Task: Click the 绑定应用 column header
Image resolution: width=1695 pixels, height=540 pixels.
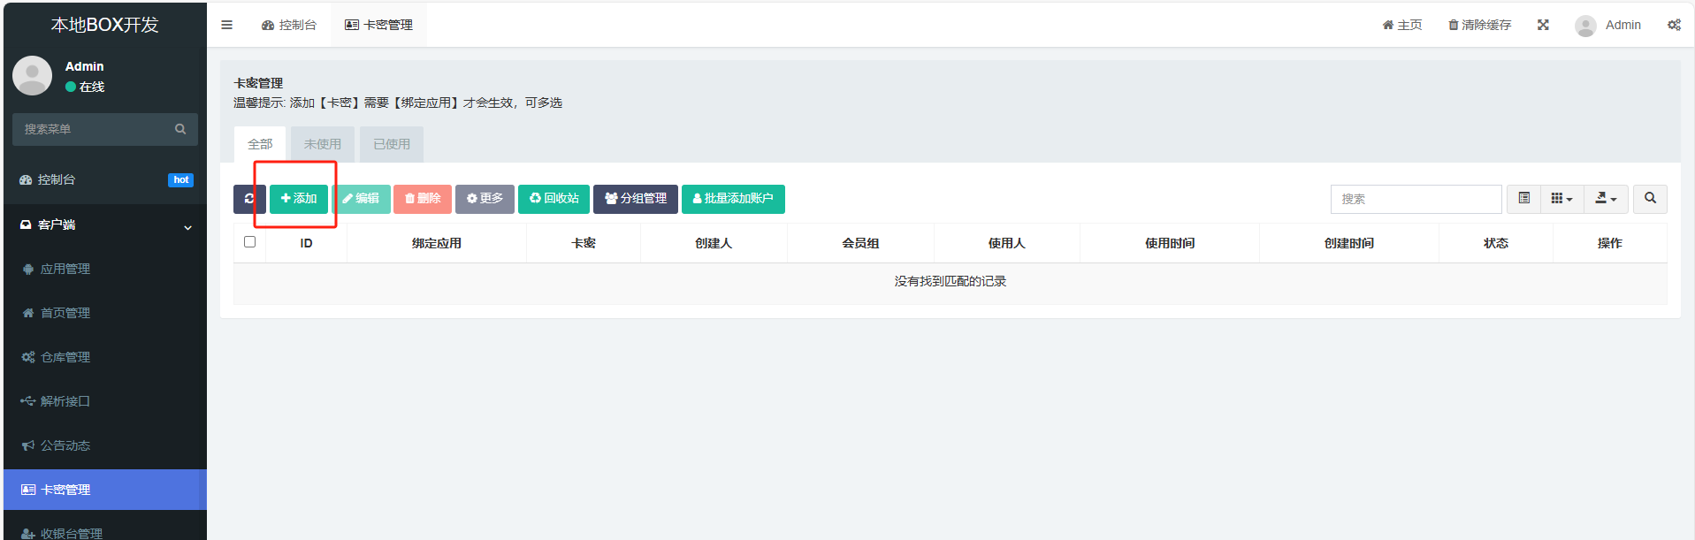Action: tap(437, 243)
